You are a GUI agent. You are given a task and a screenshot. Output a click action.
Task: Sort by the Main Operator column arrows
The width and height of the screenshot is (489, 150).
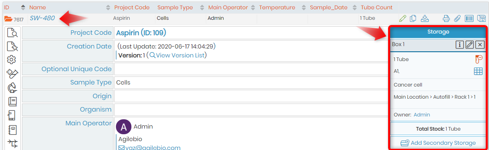point(253,7)
